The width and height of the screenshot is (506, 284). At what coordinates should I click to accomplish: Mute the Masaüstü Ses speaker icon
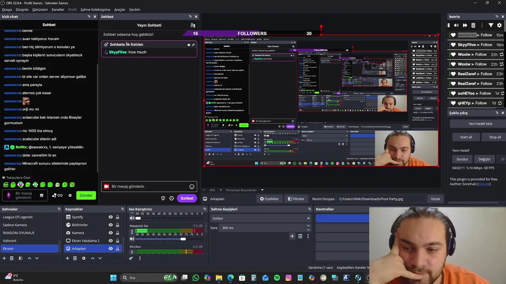point(132,239)
